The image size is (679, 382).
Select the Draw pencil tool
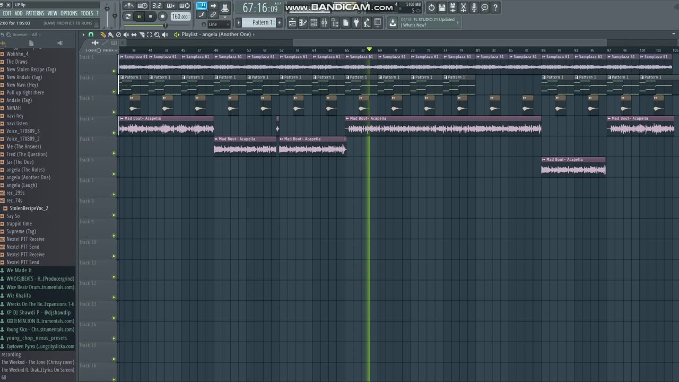(x=103, y=34)
